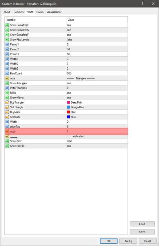
Task: Click the BarsCount integer type icon
Action: coord(7,74)
